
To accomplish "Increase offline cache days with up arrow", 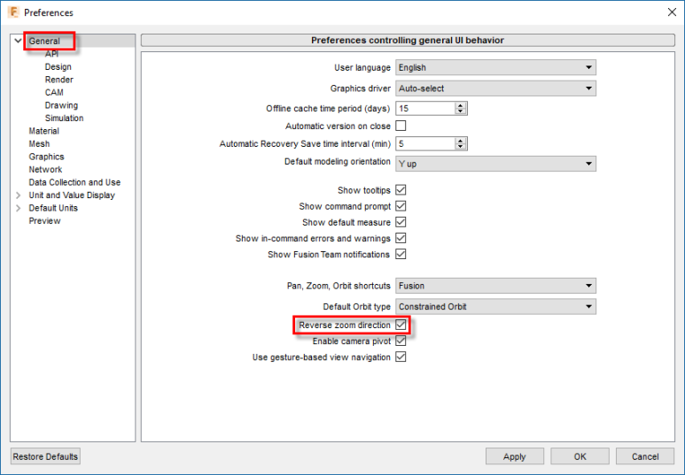I will [x=461, y=105].
